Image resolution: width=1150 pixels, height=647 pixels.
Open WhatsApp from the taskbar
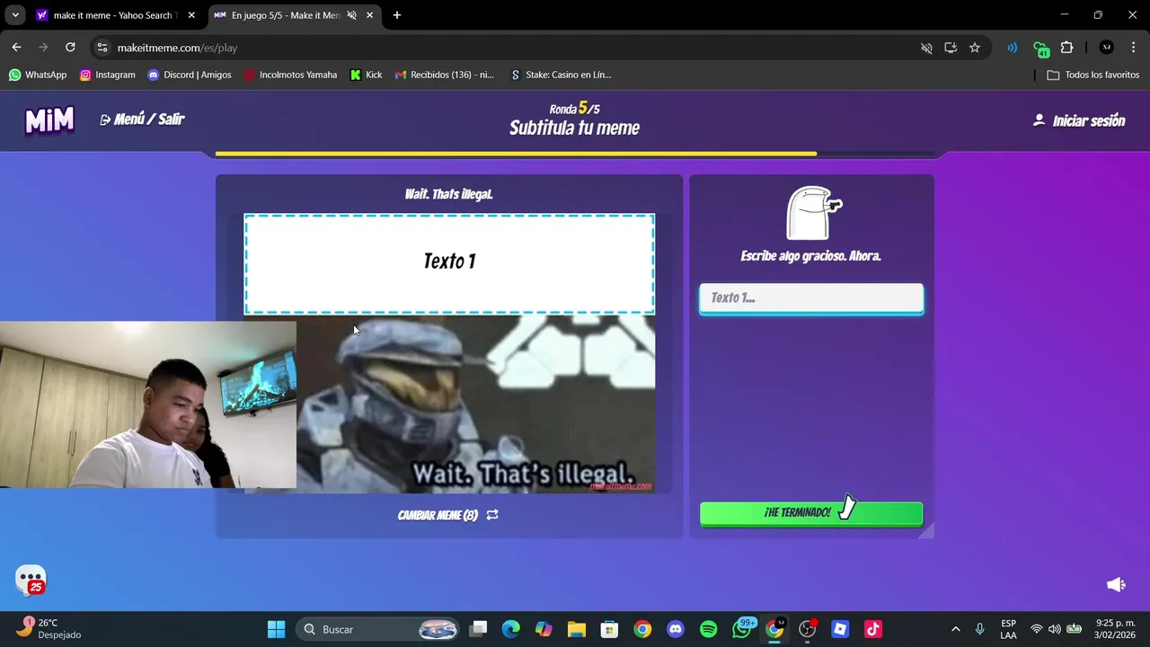742,628
